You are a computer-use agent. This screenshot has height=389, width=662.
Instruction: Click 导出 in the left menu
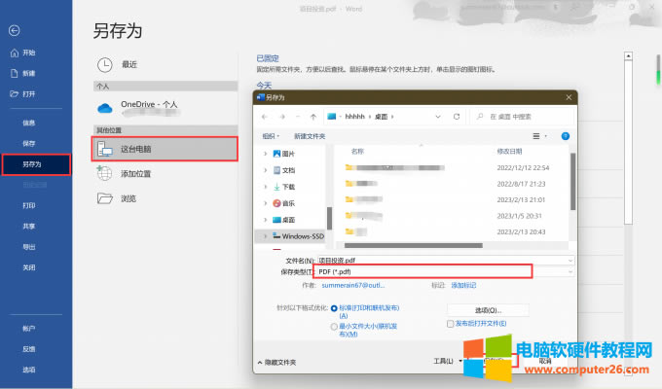click(x=29, y=247)
